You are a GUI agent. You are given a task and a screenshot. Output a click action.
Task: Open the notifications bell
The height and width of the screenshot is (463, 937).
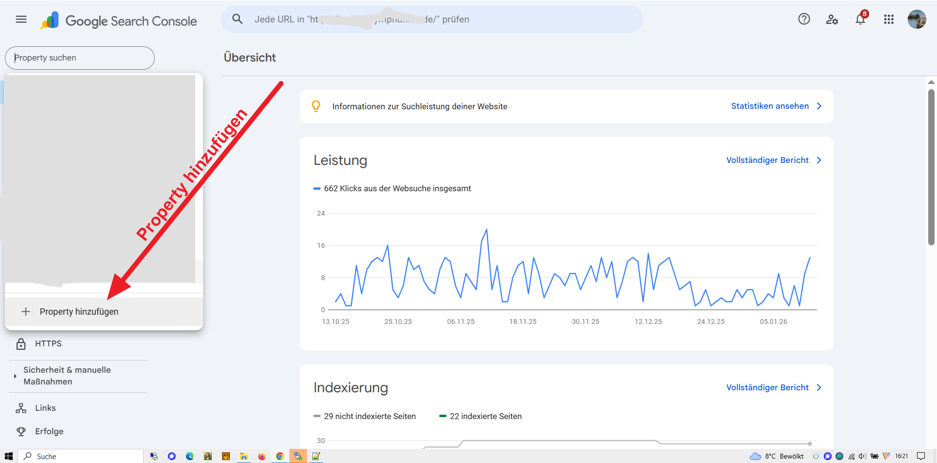860,20
